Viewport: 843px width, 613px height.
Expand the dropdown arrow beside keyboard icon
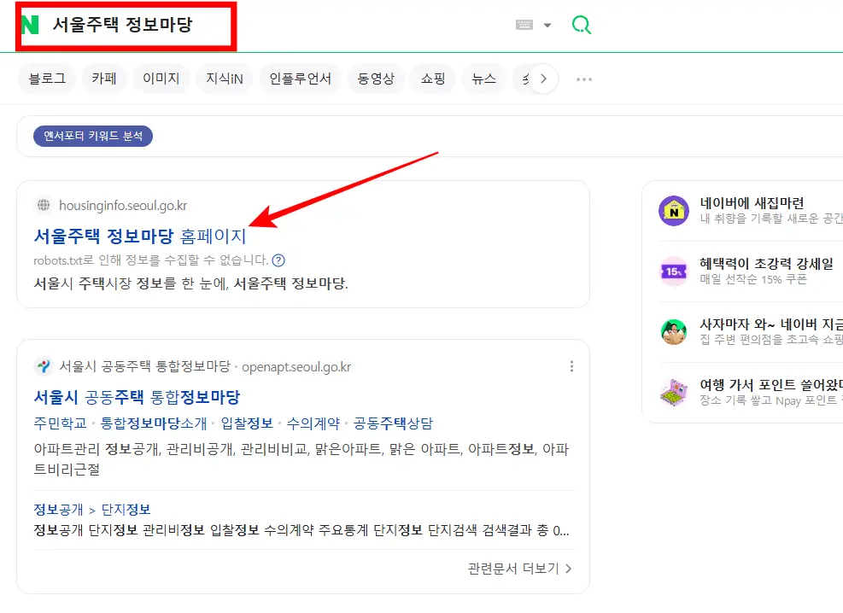547,26
